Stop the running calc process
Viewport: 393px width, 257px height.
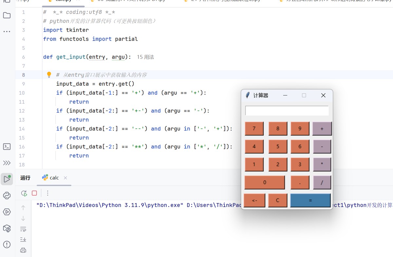coord(34,193)
